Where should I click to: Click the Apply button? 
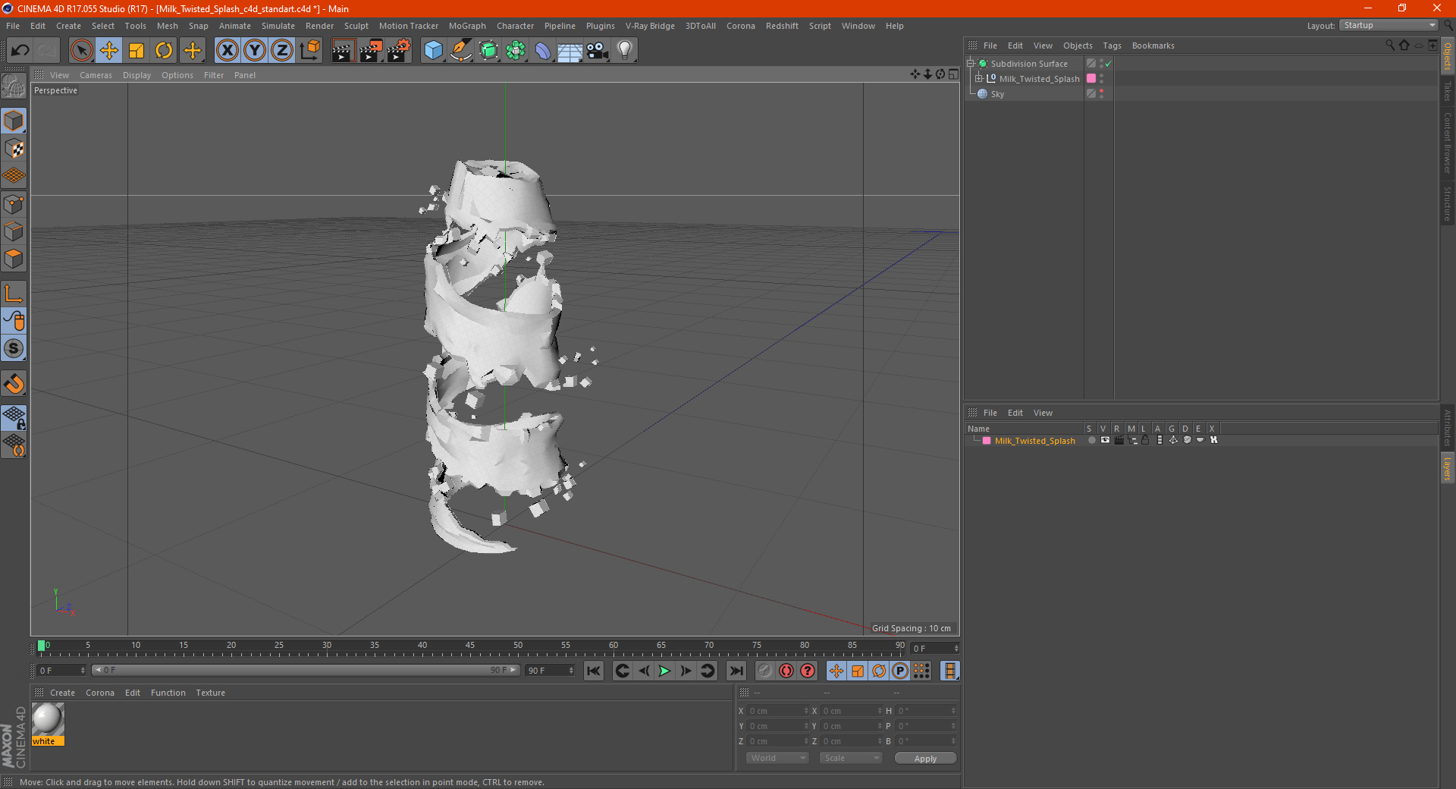tap(925, 759)
